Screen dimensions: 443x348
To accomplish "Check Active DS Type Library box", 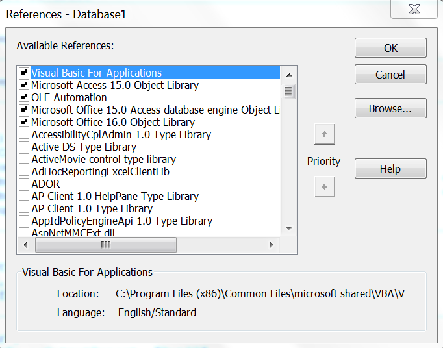I will coord(24,146).
